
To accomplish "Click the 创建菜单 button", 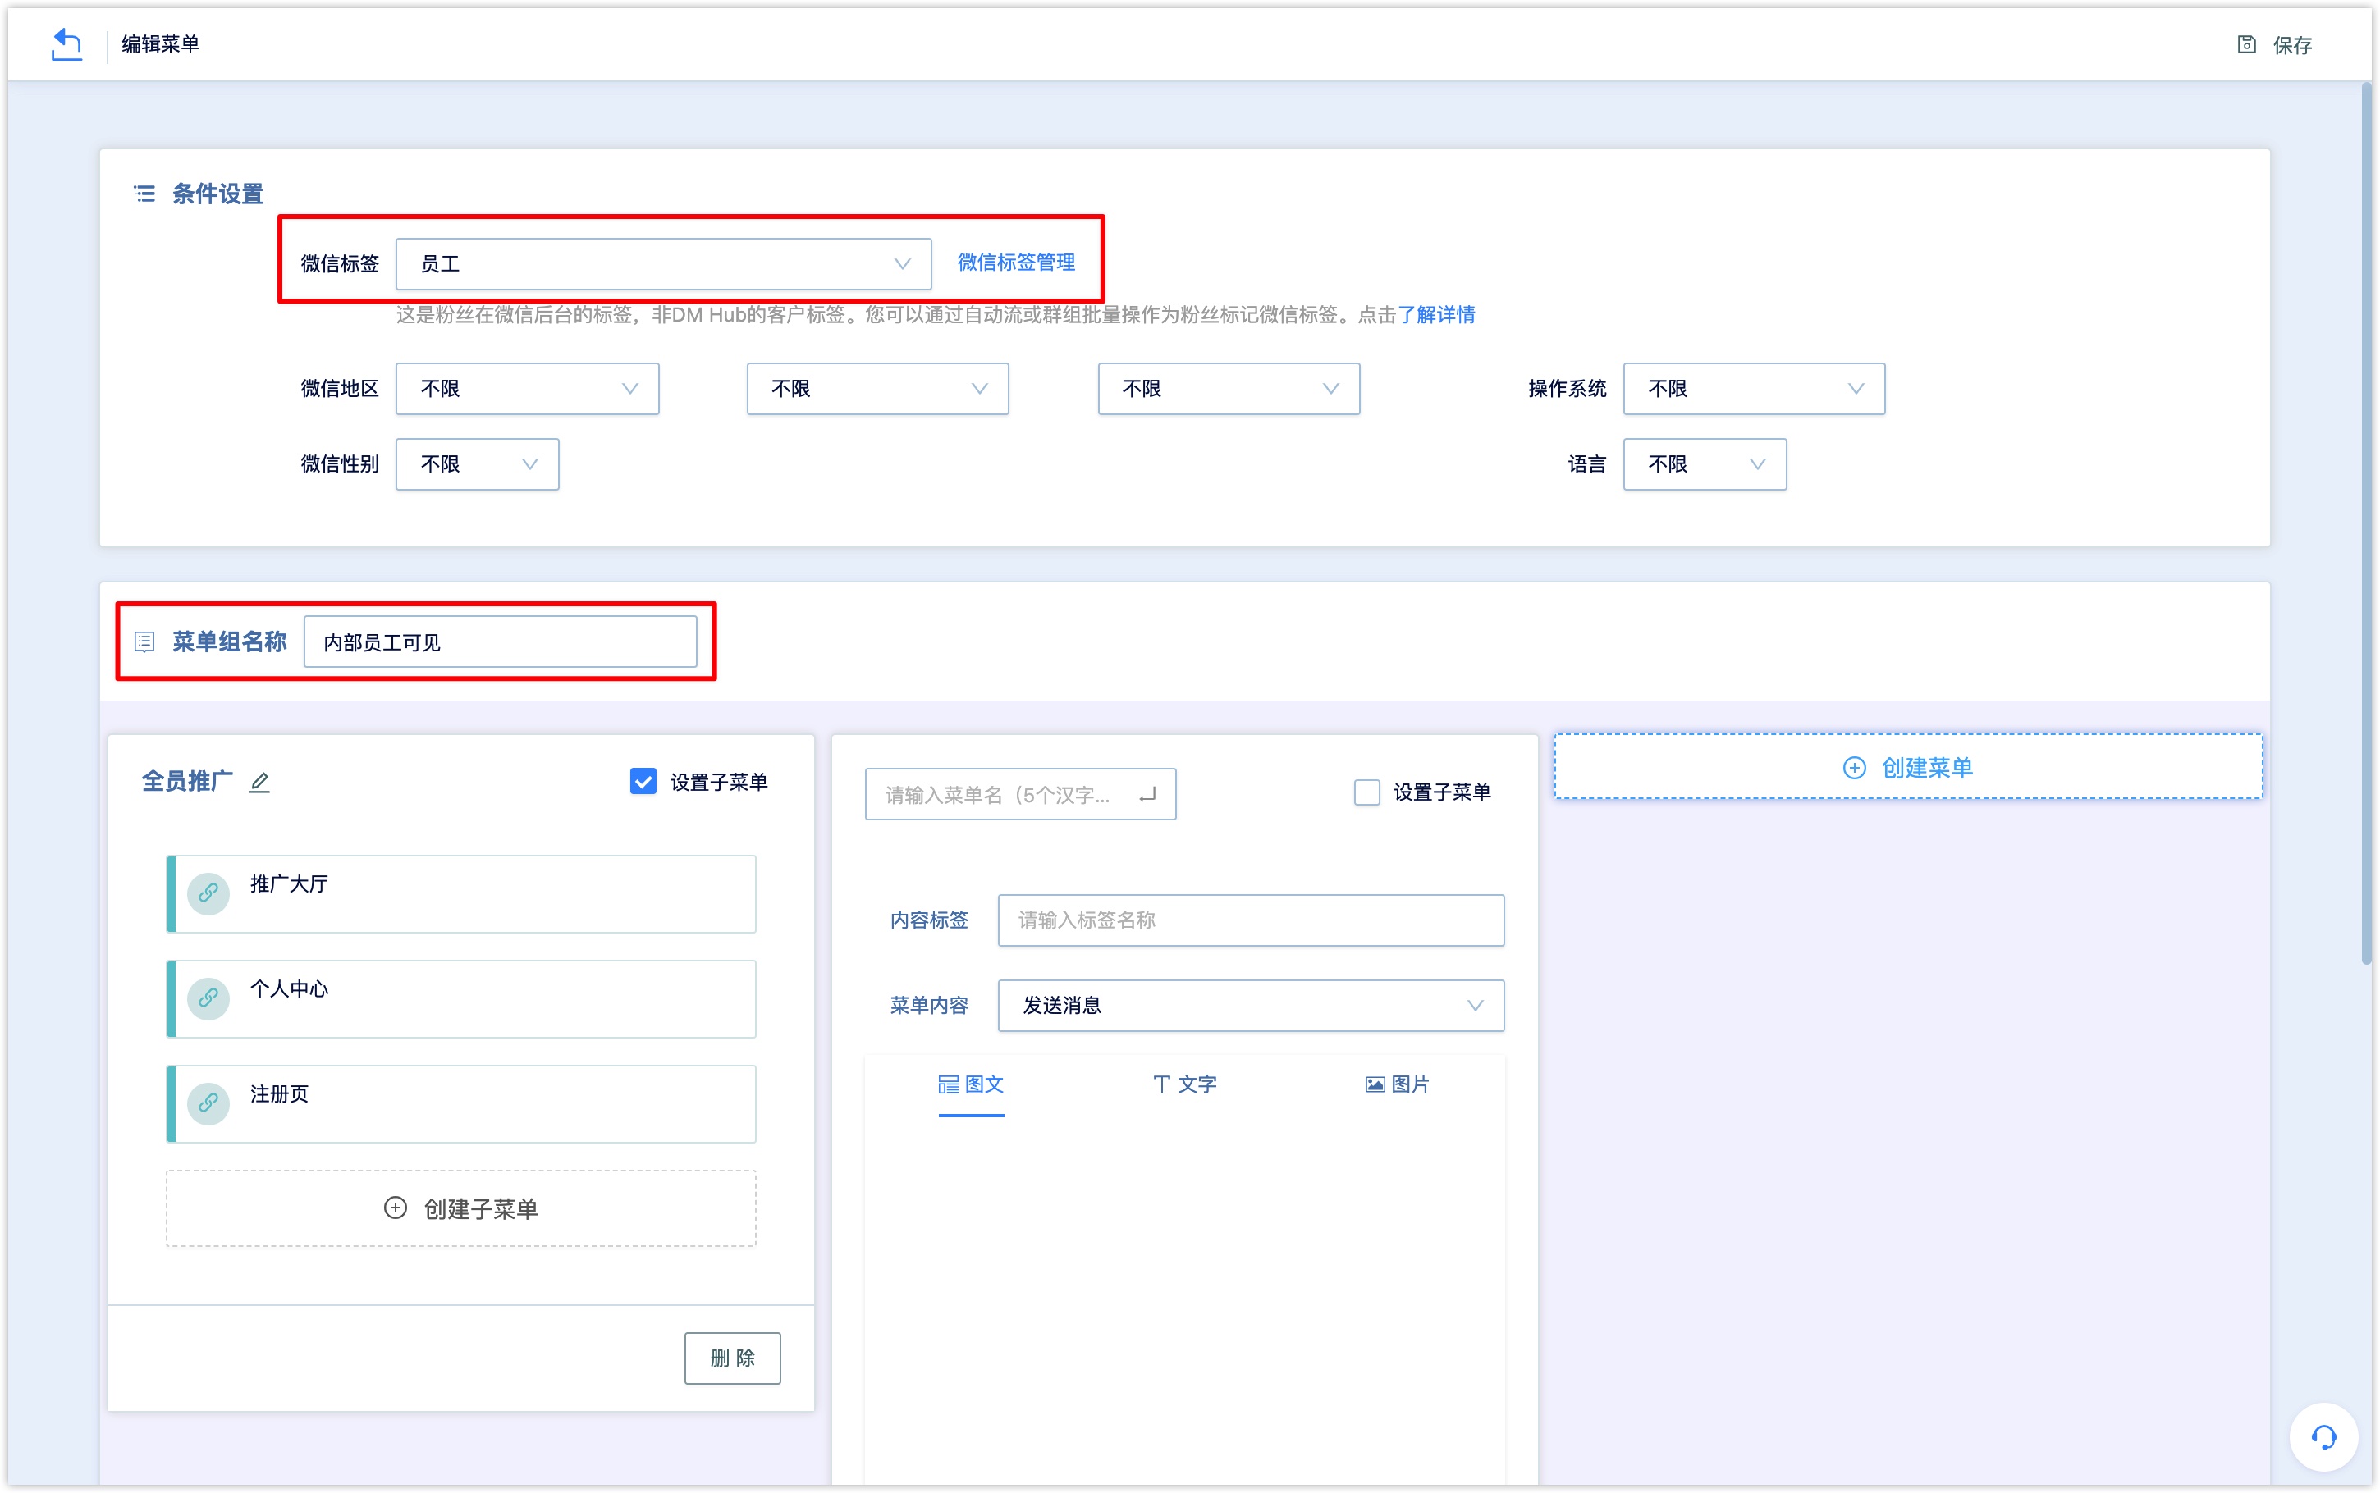I will [1908, 767].
